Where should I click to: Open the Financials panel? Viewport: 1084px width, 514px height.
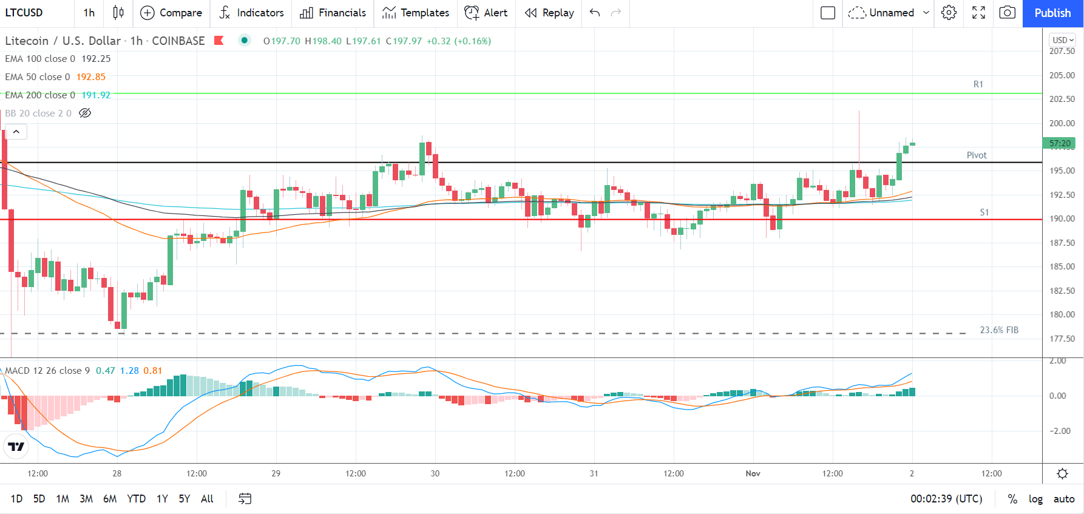point(333,13)
